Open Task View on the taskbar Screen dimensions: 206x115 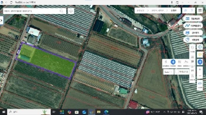[x=54, y=112]
